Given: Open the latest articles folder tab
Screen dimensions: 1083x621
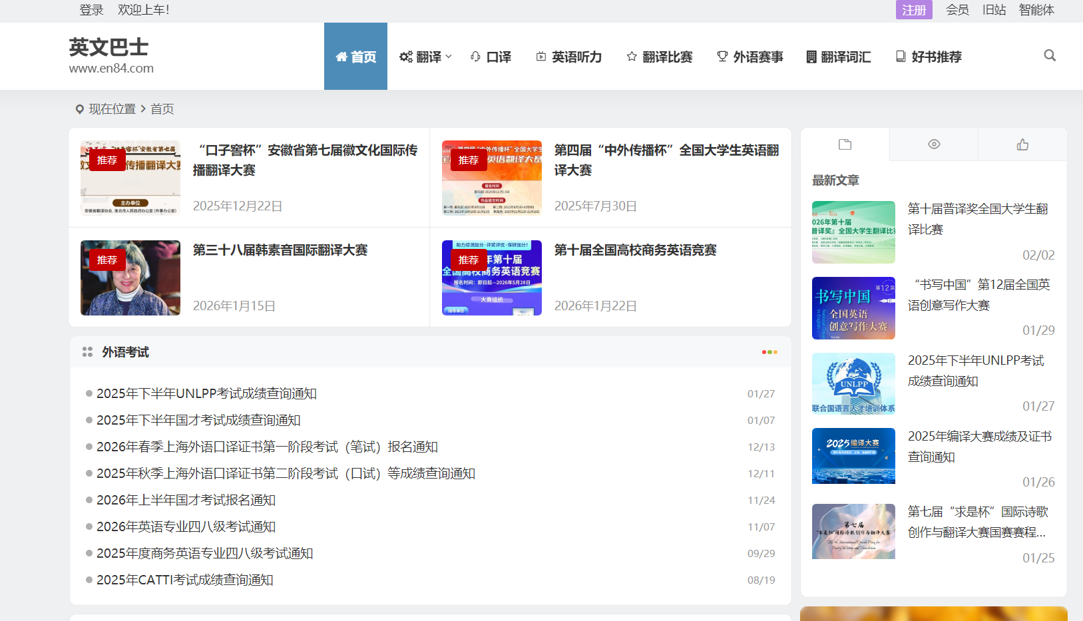Looking at the screenshot, I should [x=845, y=144].
